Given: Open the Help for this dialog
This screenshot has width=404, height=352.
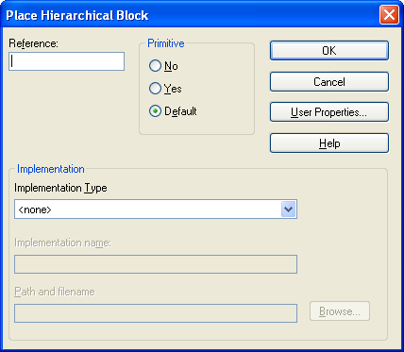Looking at the screenshot, I should click(x=329, y=143).
